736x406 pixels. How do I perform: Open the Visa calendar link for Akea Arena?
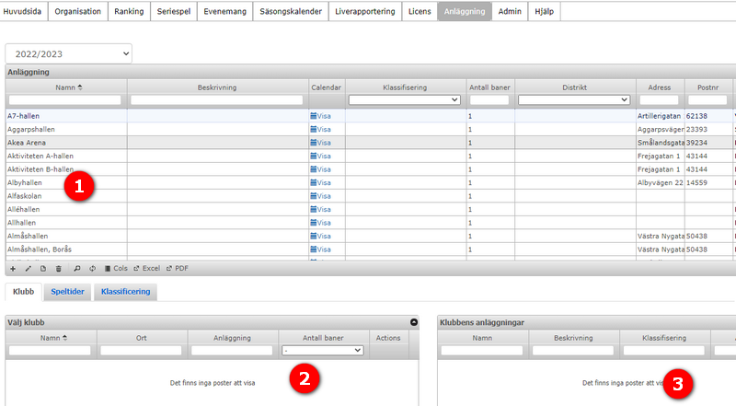click(320, 143)
